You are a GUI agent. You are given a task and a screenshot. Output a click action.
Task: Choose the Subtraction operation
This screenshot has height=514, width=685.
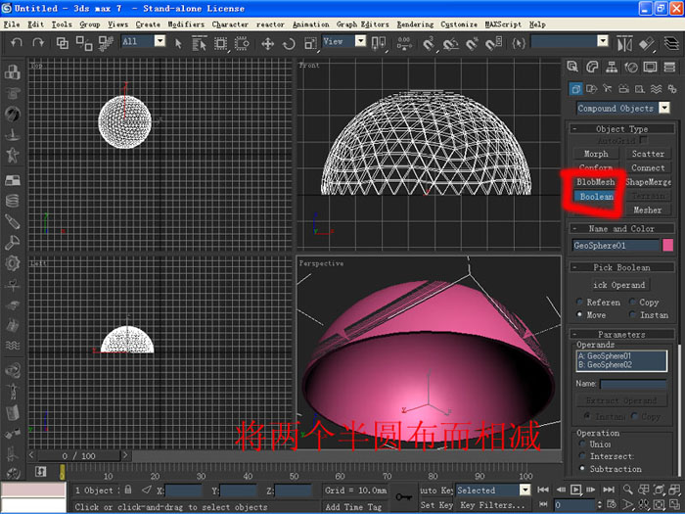click(x=582, y=468)
